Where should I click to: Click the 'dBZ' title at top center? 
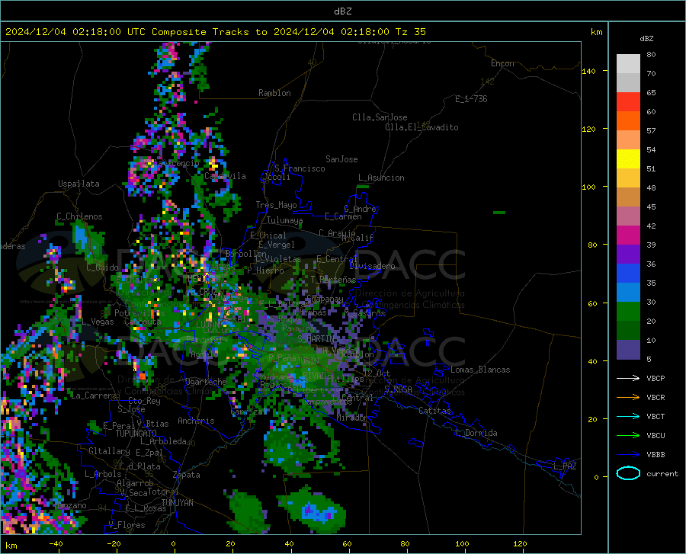point(342,11)
